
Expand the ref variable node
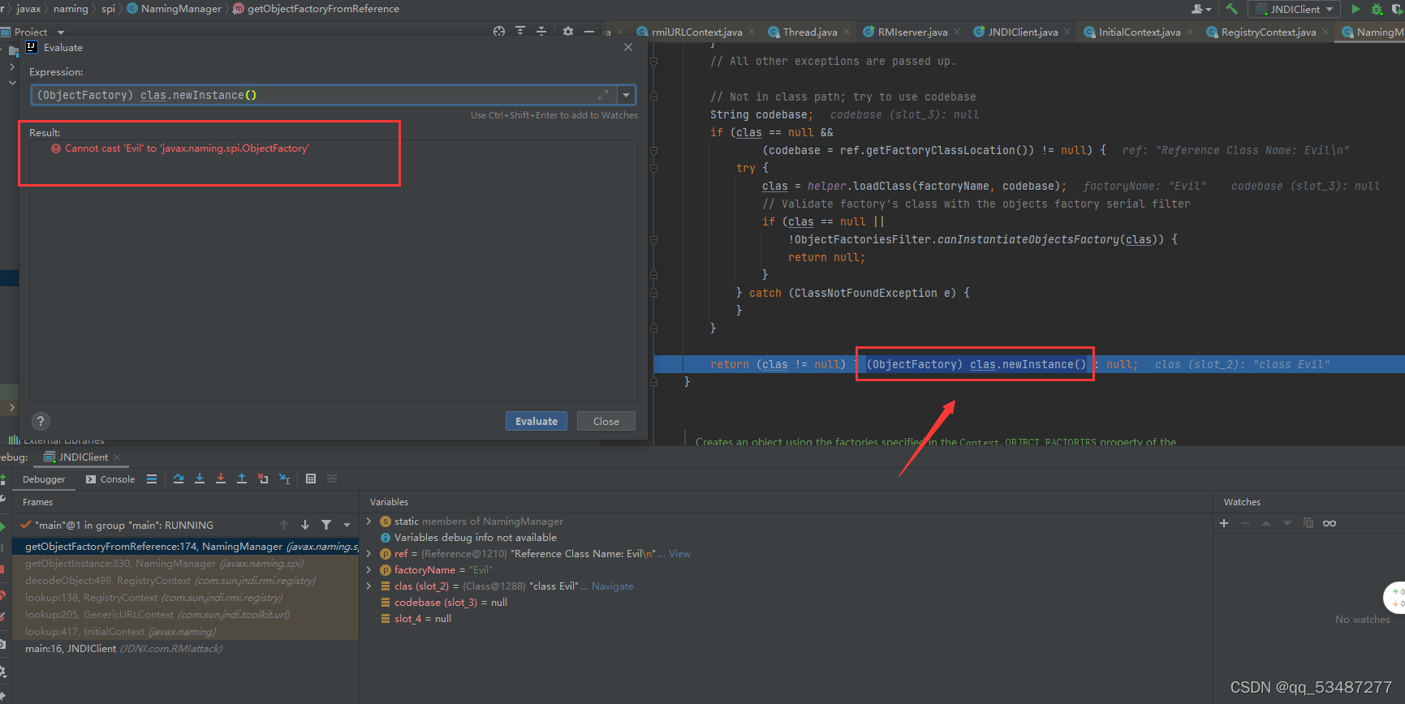(369, 553)
